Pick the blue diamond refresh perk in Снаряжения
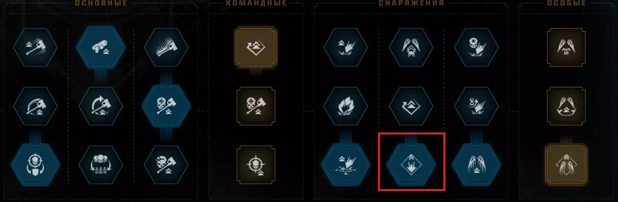 [x=411, y=106]
